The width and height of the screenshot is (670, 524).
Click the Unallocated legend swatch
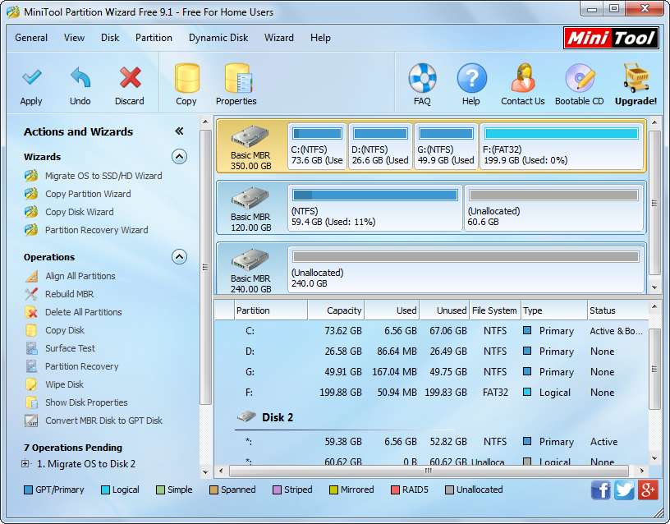coord(449,490)
